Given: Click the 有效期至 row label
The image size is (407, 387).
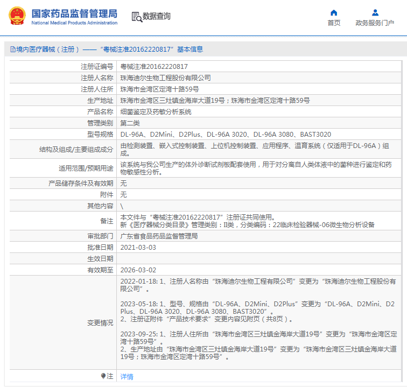Looking at the screenshot, I should click(100, 270).
